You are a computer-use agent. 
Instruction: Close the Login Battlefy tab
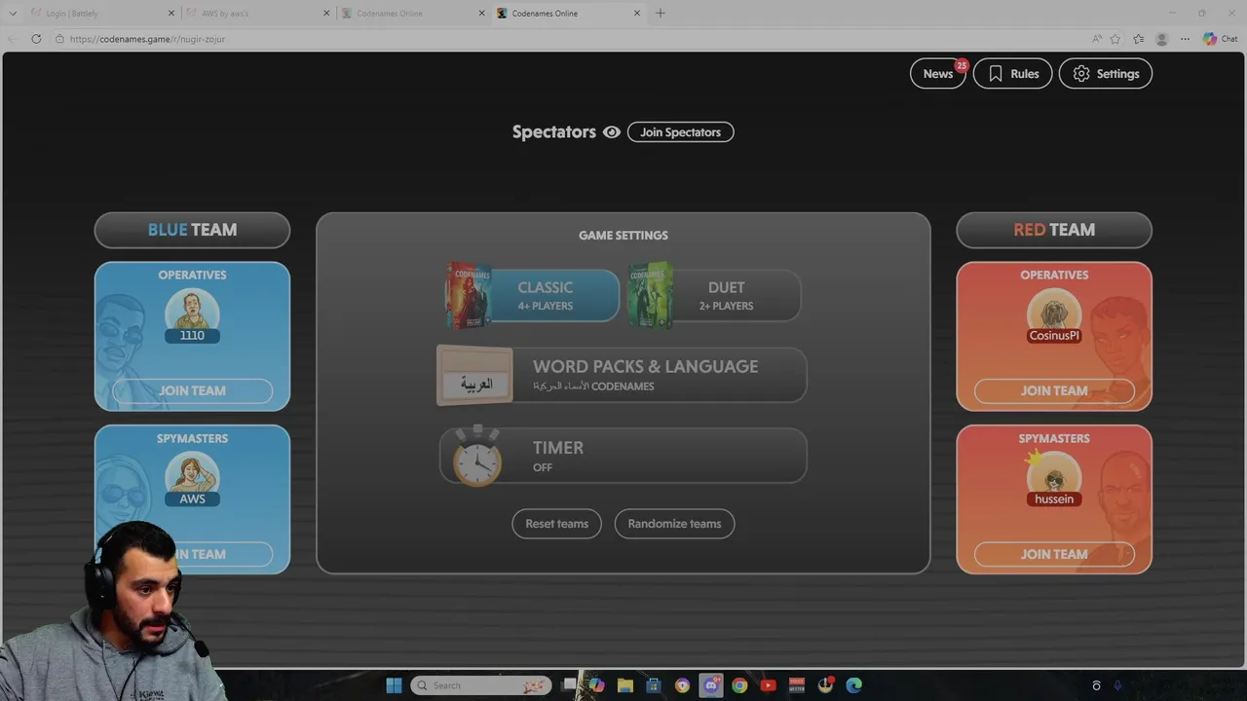coord(170,14)
